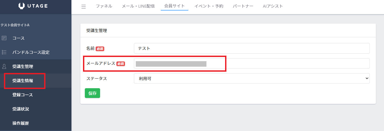Viewport: 384px width, 131px height.
Task: Switch to メール・LINE配信 tab
Action: pyautogui.click(x=138, y=6)
